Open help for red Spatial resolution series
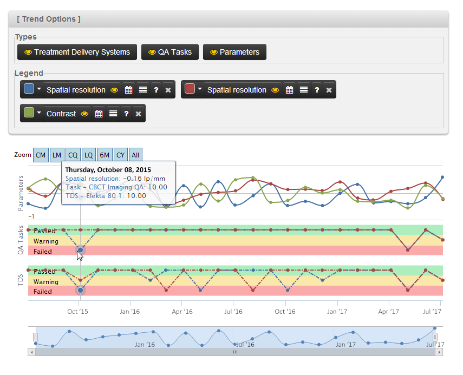This screenshot has height=375, width=463. pos(317,90)
